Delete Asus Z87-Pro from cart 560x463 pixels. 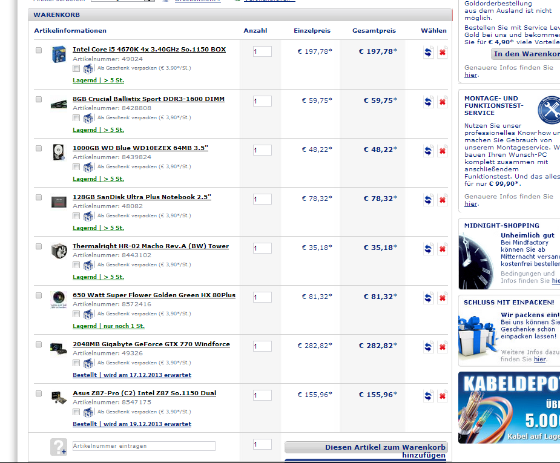tap(442, 396)
